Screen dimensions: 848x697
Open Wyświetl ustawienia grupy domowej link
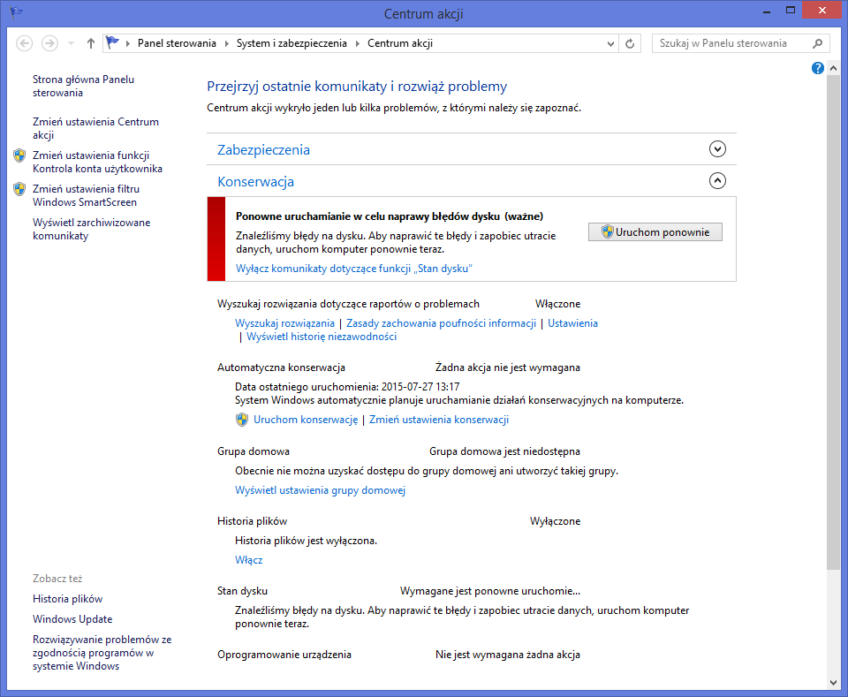(x=320, y=490)
